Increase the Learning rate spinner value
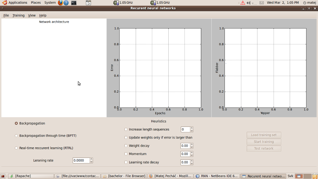The height and width of the screenshot is (179, 318). click(x=91, y=159)
